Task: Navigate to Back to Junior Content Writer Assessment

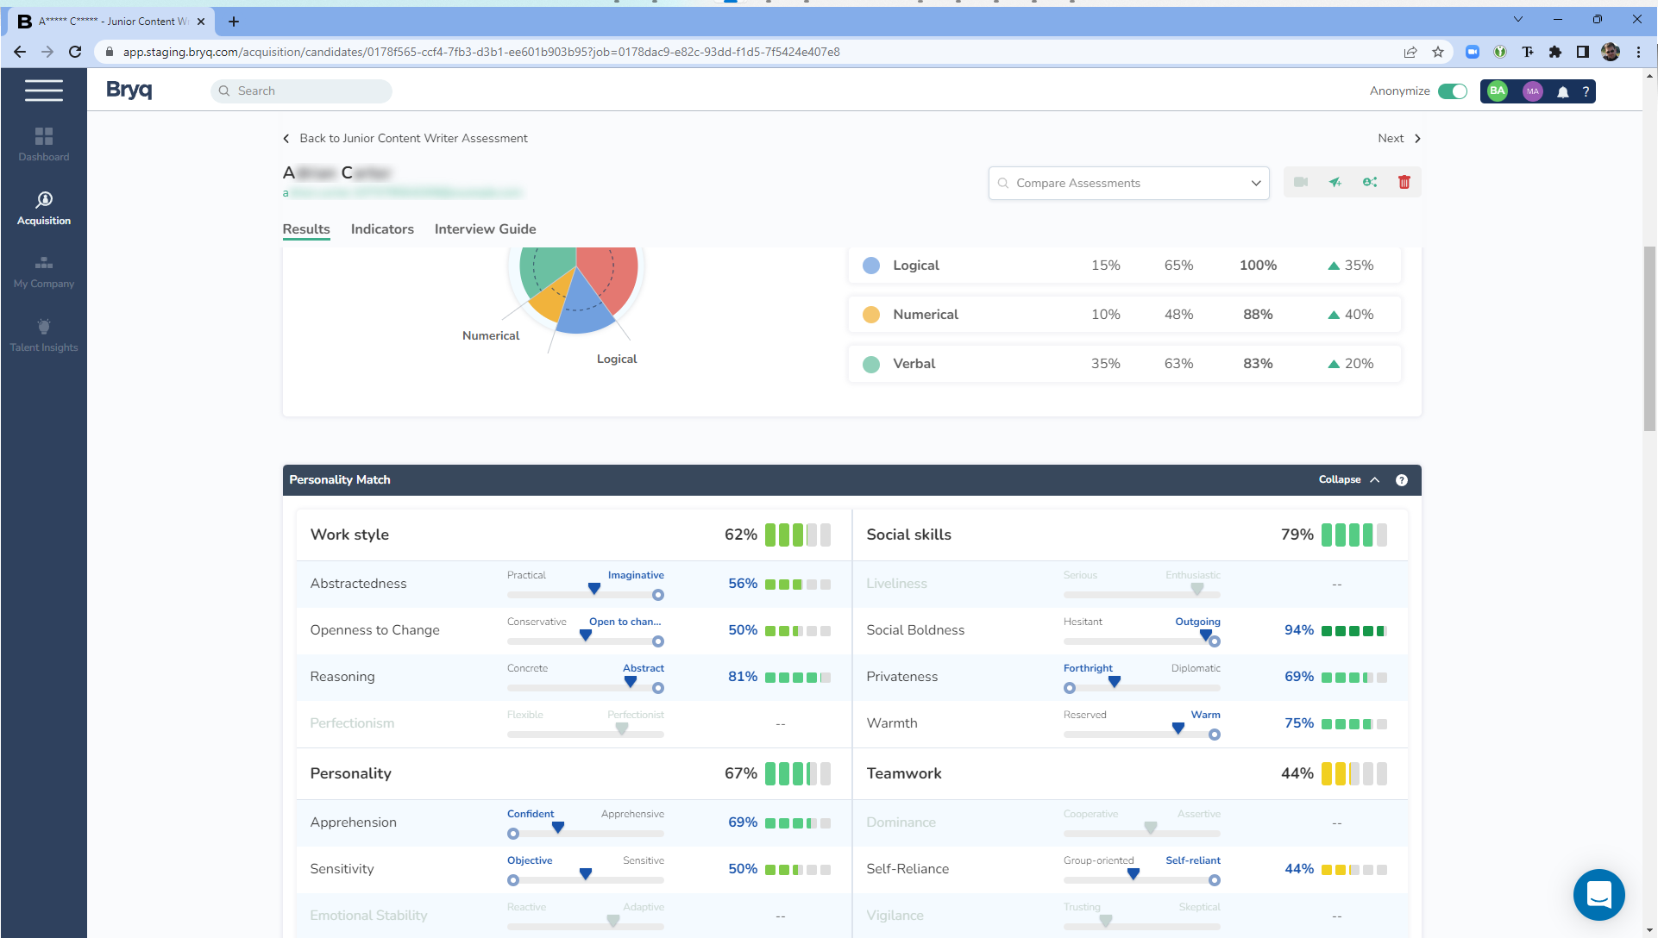Action: pyautogui.click(x=406, y=136)
